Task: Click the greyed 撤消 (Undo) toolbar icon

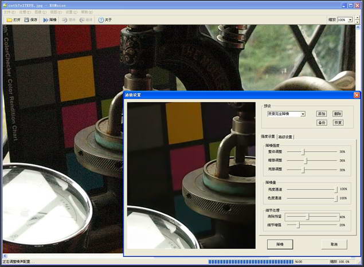Action: pyautogui.click(x=65, y=20)
